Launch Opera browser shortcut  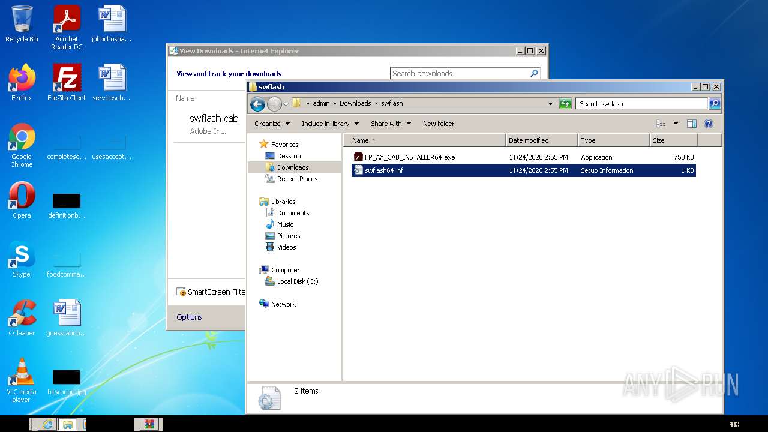[x=22, y=200]
